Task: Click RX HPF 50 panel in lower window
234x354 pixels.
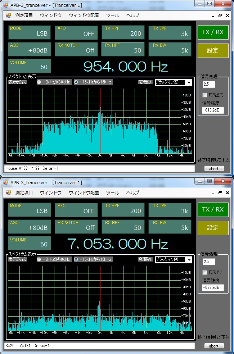Action: click(x=123, y=227)
